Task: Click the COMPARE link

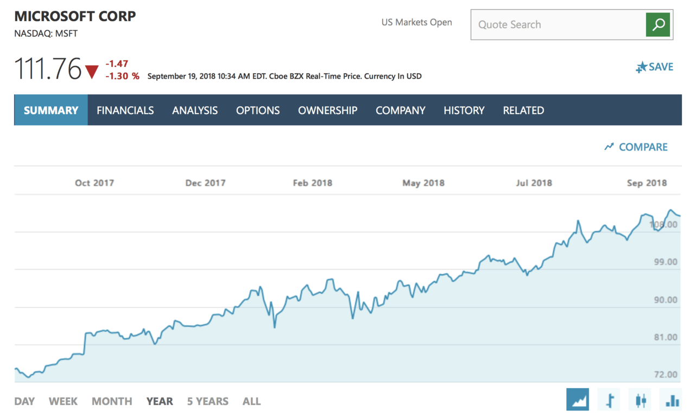Action: click(643, 147)
